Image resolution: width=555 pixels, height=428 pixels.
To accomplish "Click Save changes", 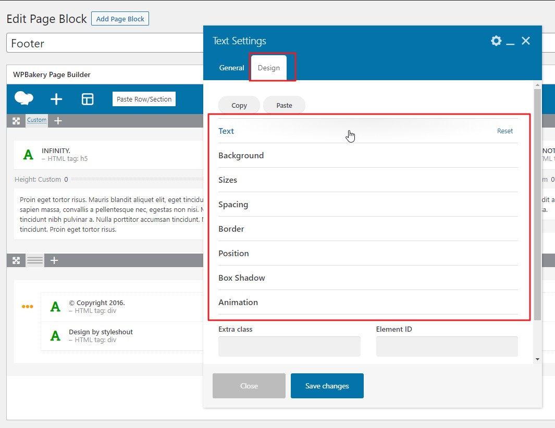I will click(x=327, y=386).
